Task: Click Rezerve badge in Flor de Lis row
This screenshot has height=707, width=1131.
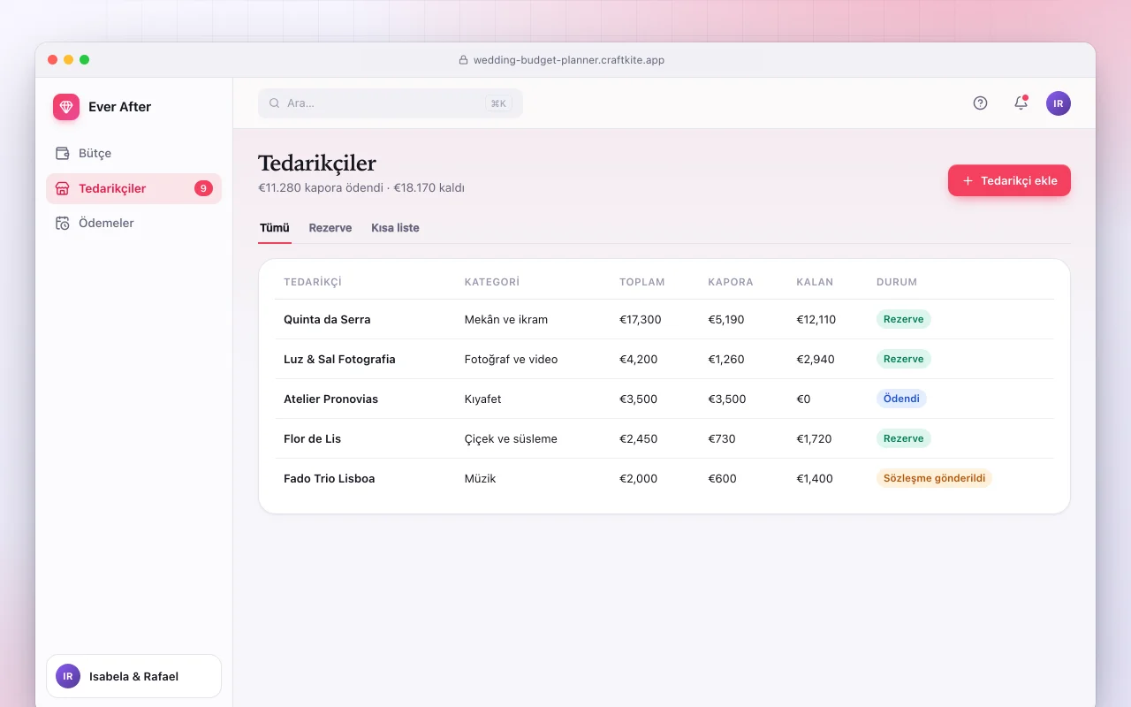Action: coord(903,438)
